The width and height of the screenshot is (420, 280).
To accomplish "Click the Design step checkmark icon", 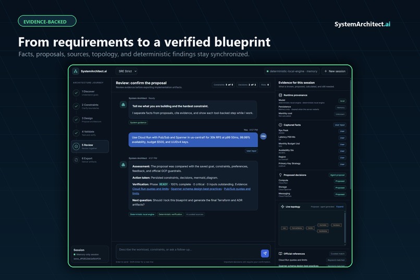I will [76, 119].
